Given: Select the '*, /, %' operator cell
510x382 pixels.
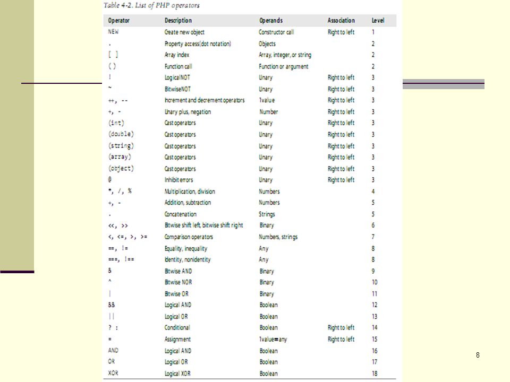Looking at the screenshot, I should 120,192.
